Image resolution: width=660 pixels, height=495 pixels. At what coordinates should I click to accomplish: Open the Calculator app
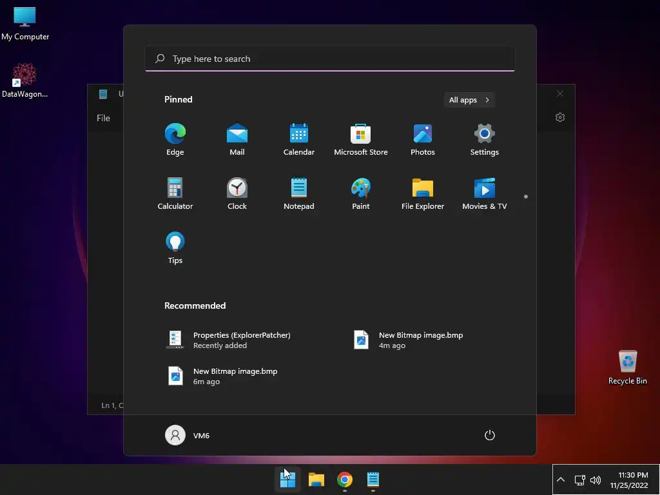(175, 193)
